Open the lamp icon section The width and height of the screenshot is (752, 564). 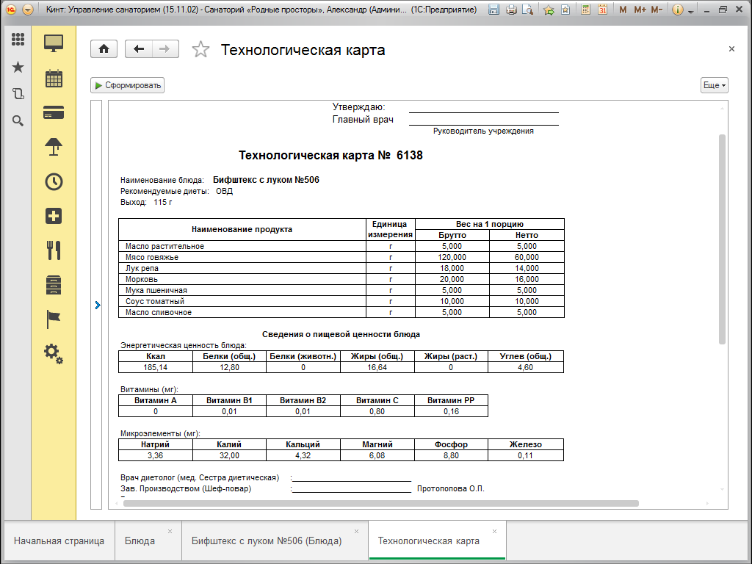pyautogui.click(x=54, y=147)
